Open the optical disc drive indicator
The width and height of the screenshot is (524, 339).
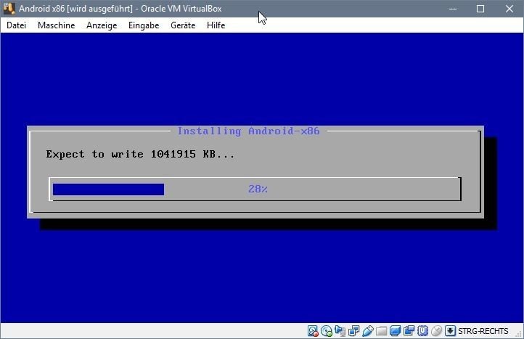pos(327,331)
